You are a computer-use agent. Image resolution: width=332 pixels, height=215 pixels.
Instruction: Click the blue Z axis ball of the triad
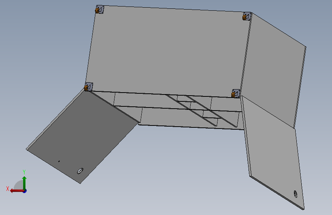tap(25, 191)
